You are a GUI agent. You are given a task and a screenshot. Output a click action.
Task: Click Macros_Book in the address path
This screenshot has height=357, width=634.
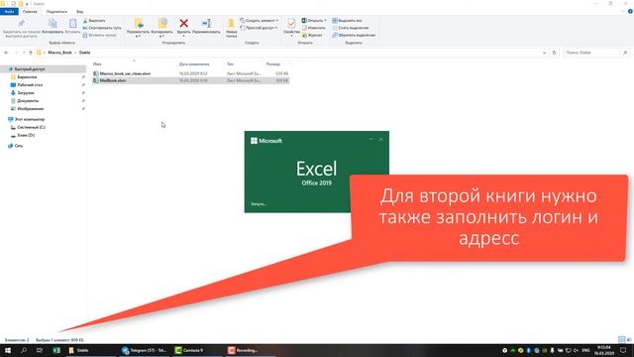(59, 53)
